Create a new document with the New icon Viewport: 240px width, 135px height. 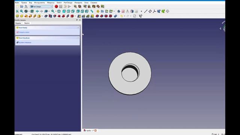[x=17, y=6]
